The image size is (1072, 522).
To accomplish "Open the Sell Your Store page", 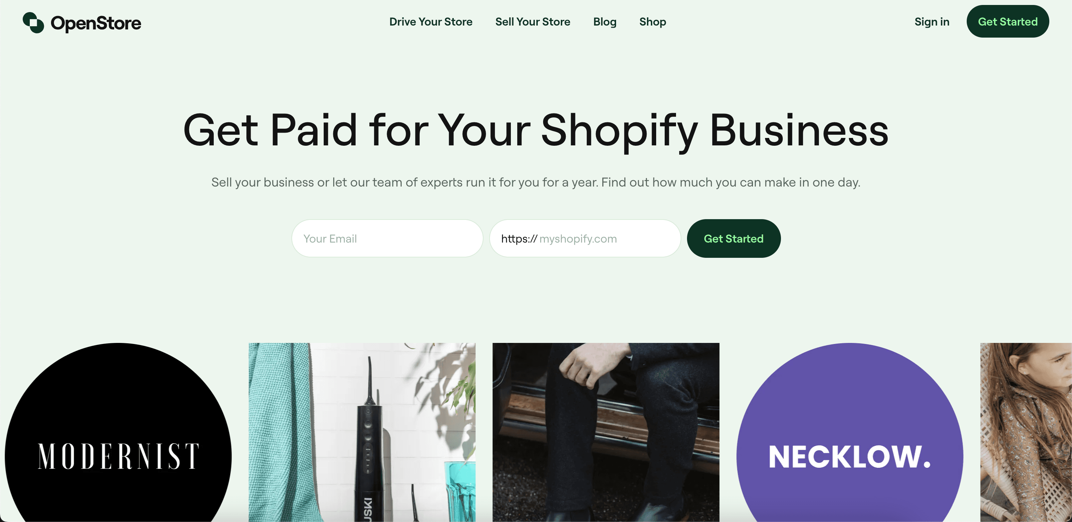I will click(x=533, y=22).
